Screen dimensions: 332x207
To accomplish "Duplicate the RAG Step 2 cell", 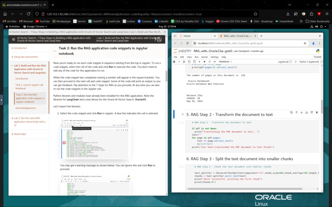I will point(291,113).
